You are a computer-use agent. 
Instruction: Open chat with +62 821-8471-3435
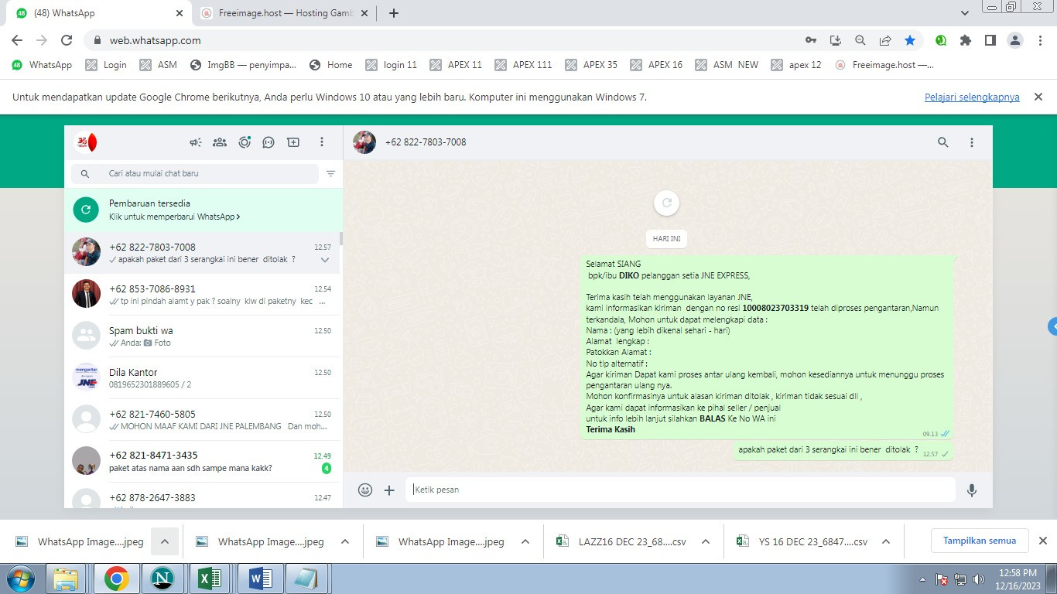tap(203, 462)
